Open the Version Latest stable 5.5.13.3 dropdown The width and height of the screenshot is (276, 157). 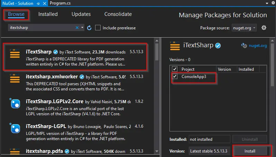tap(210, 151)
